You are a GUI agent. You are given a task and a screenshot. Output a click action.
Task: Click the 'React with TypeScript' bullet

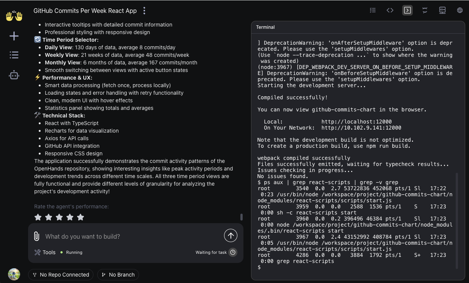(x=72, y=123)
